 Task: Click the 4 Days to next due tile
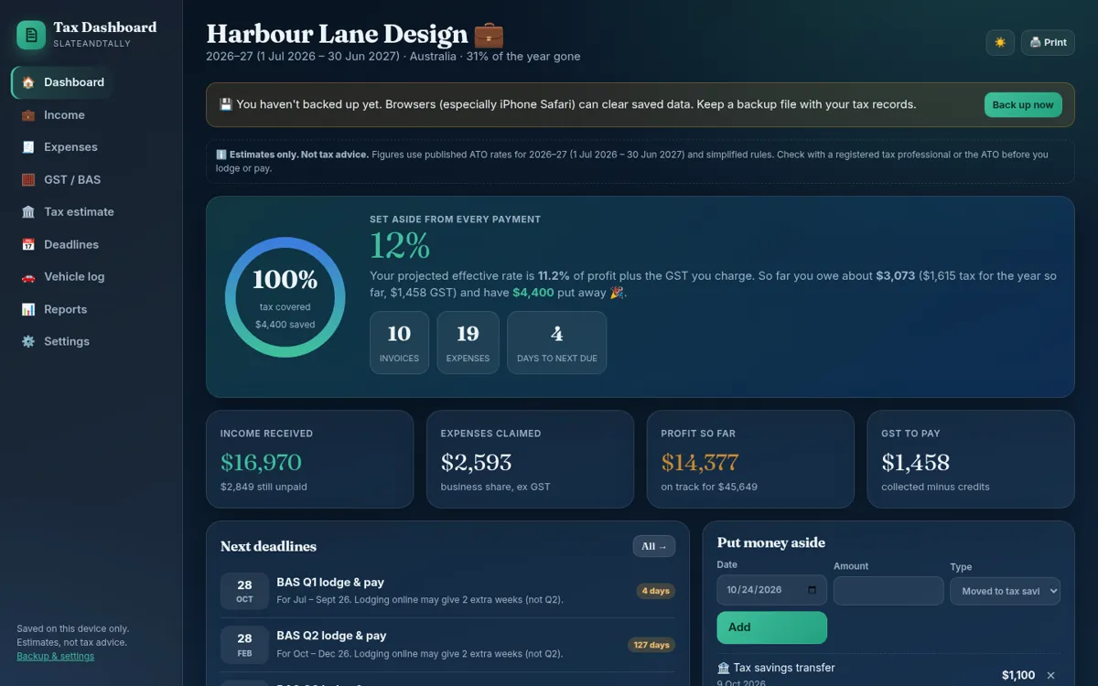coord(556,343)
